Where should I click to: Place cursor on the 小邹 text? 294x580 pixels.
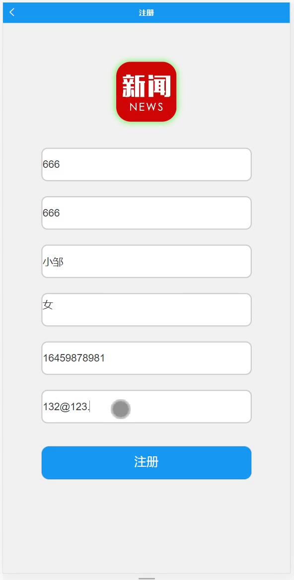coord(53,262)
